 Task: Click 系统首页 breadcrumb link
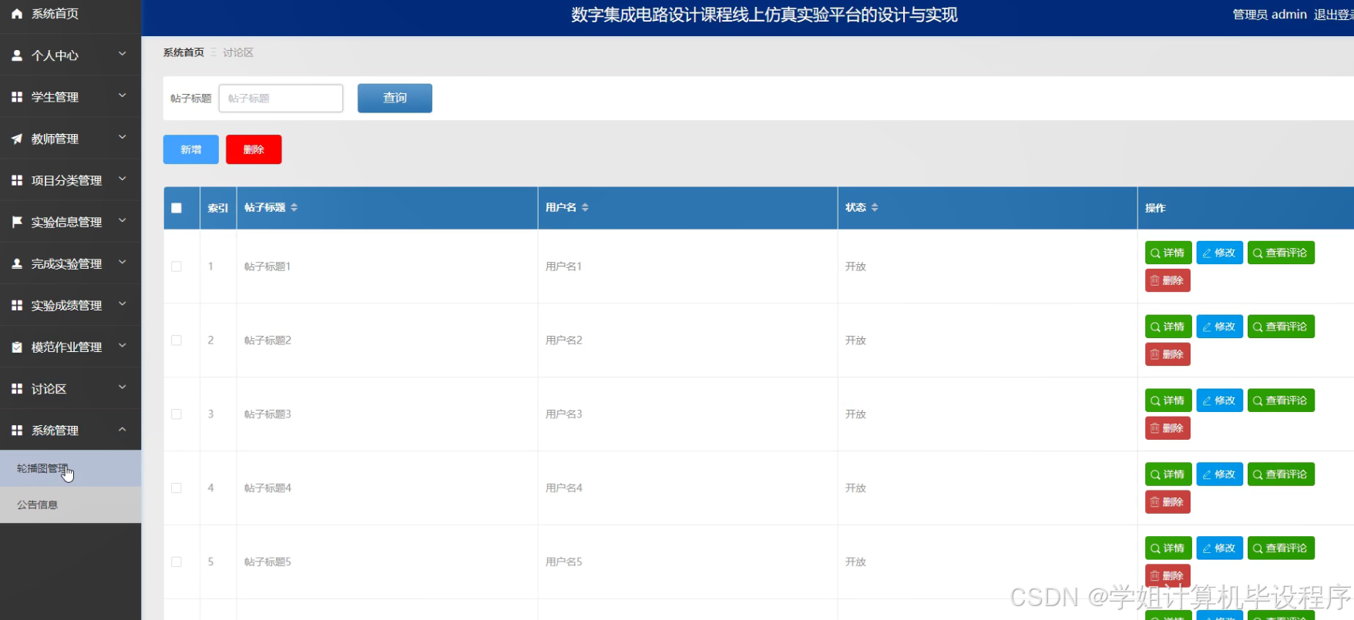pos(183,52)
